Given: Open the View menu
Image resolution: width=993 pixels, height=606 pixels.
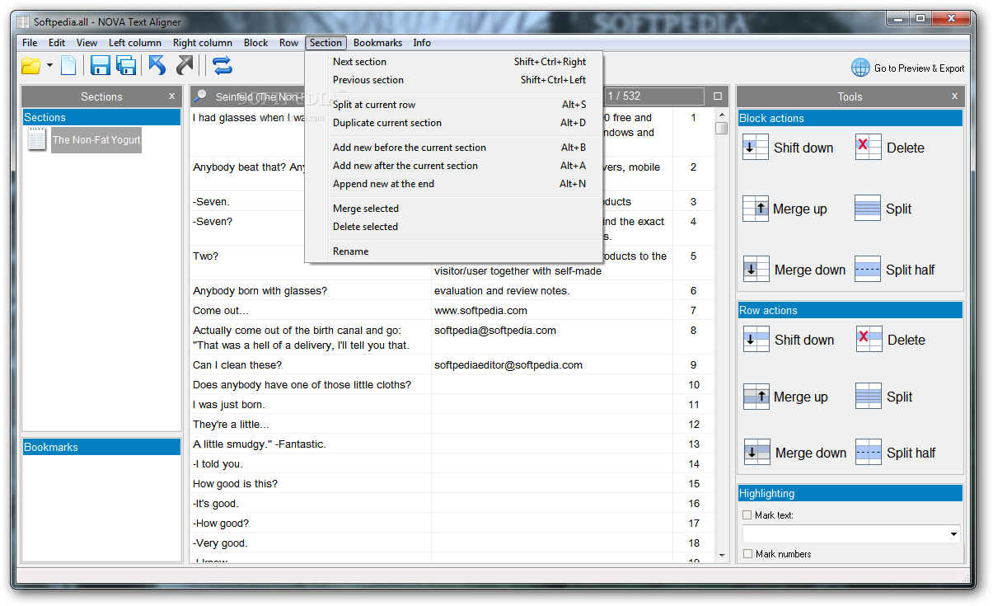Looking at the screenshot, I should pos(87,43).
